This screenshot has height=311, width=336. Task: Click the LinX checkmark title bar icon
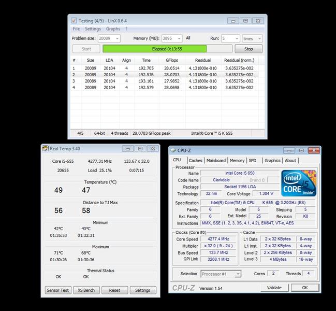tap(74, 21)
